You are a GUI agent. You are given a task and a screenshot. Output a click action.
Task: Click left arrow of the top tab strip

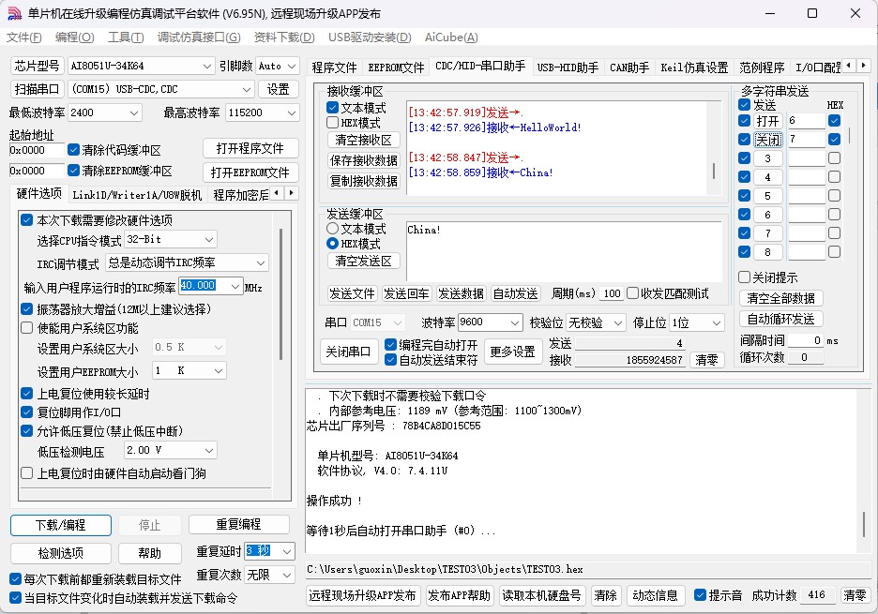pos(850,66)
